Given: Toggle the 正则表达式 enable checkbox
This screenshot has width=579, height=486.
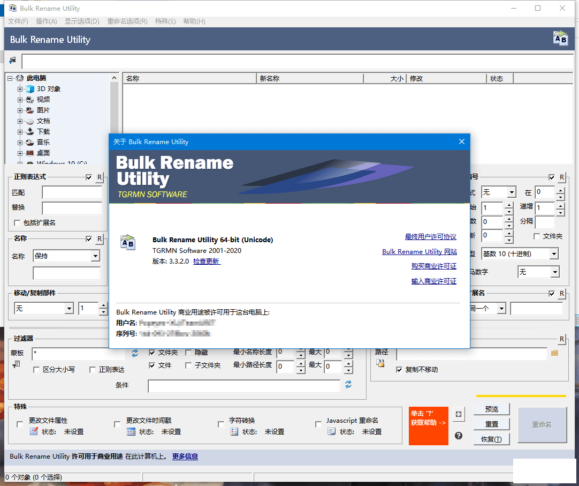Looking at the screenshot, I should coord(89,177).
